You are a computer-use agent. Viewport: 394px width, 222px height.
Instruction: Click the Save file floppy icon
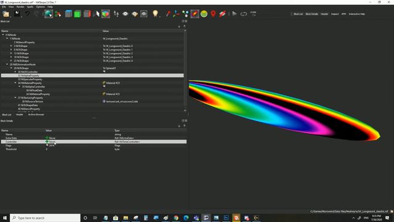17,14
